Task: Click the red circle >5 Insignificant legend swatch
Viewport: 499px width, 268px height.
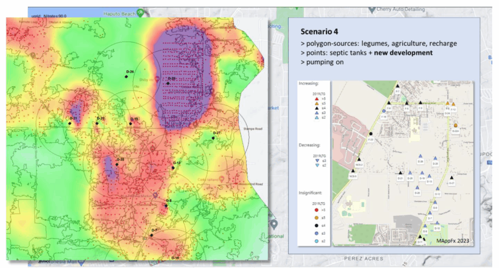Action: [x=316, y=210]
